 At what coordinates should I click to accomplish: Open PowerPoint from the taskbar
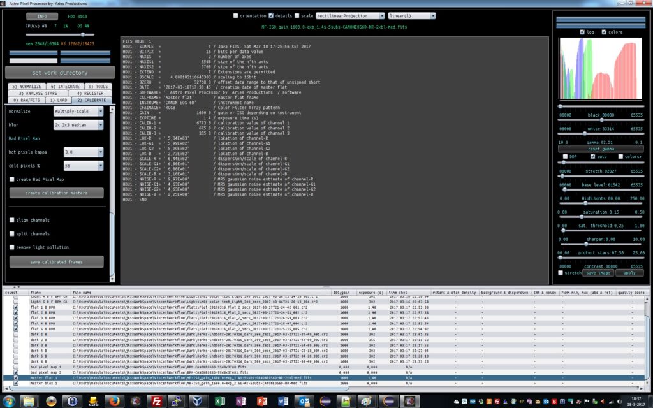[x=262, y=401]
